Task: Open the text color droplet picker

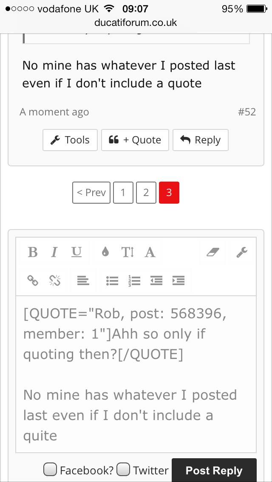Action: pyautogui.click(x=105, y=252)
